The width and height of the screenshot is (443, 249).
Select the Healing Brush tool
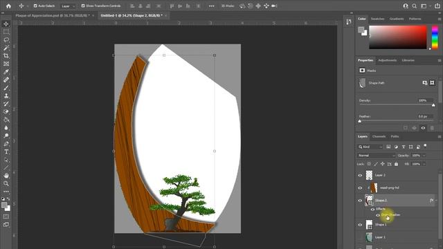[x=6, y=80]
